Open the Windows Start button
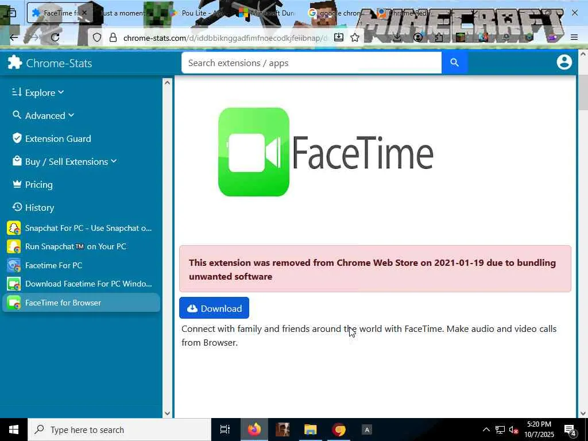Image resolution: width=588 pixels, height=441 pixels. pyautogui.click(x=14, y=430)
